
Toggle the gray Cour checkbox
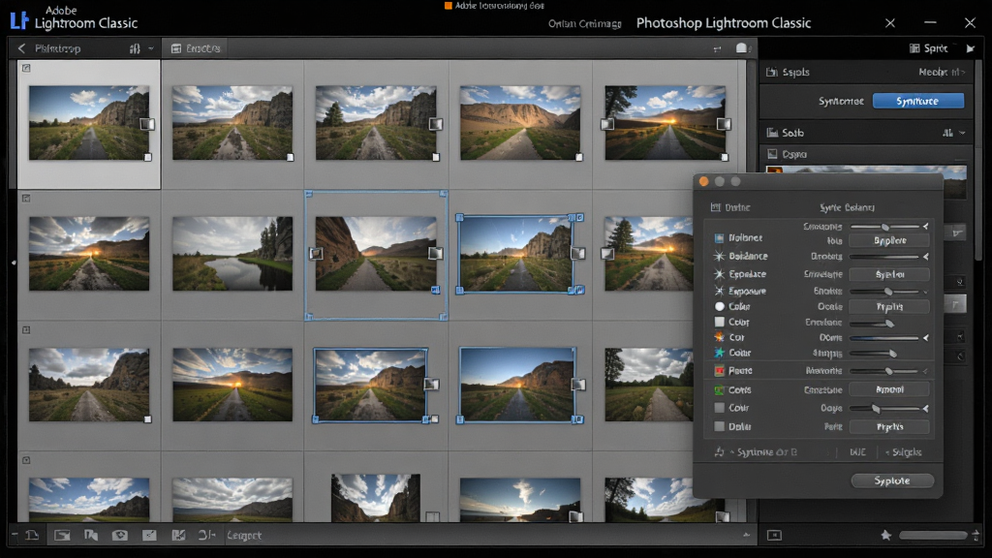(720, 408)
